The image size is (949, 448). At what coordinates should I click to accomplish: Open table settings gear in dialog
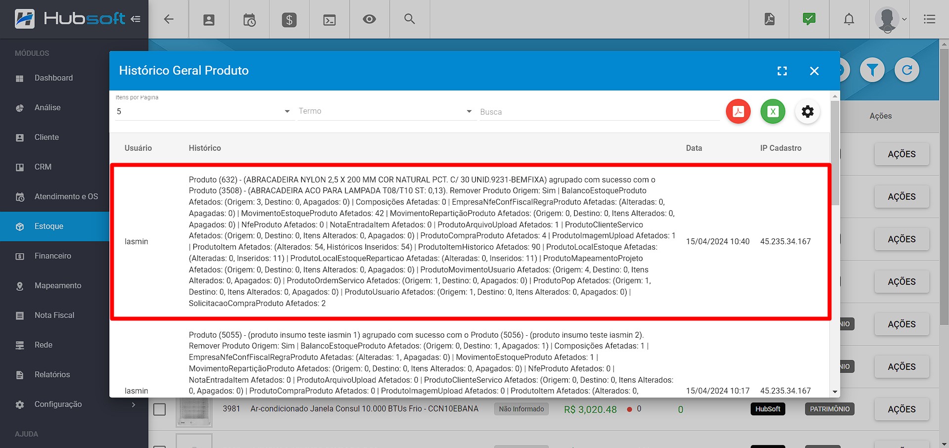pyautogui.click(x=808, y=111)
